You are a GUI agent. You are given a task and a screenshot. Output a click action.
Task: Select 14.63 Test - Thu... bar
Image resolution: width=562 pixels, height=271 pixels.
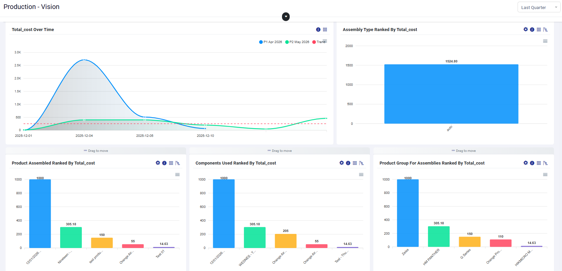coord(347,247)
